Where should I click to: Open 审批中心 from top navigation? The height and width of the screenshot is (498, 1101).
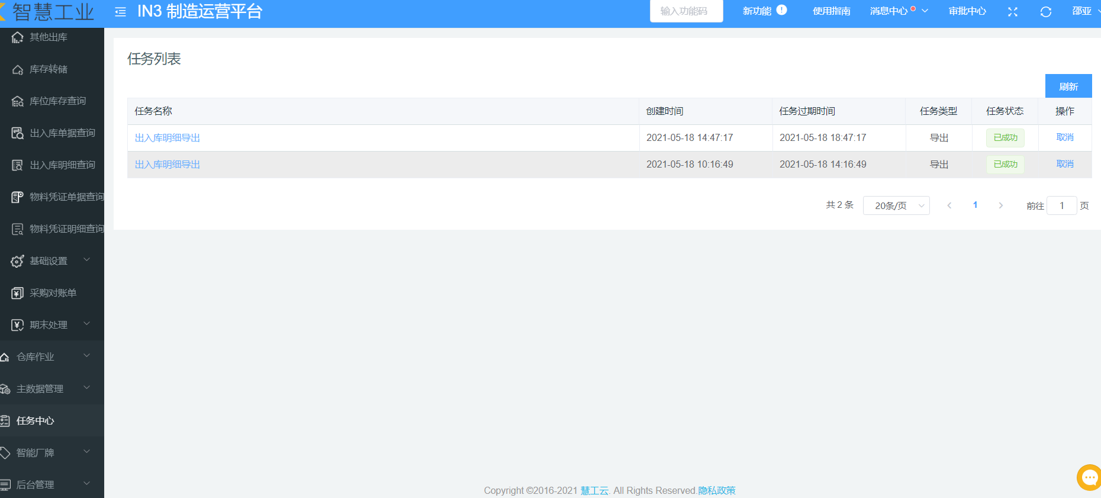click(967, 11)
